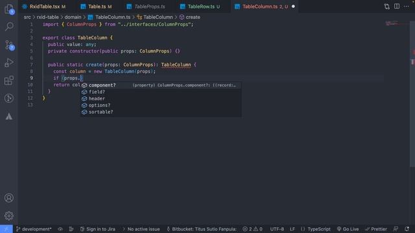Open the Search view in the activity bar
Viewport: 415px width, 233px height.
click(x=9, y=27)
